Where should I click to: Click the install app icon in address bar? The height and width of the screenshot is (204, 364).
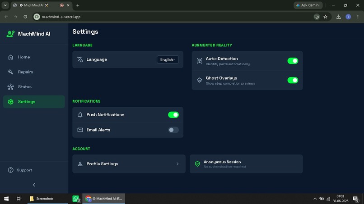click(x=317, y=17)
